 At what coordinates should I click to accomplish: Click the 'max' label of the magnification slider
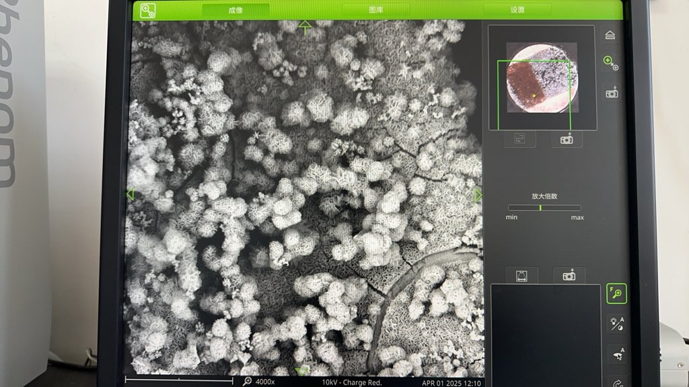click(577, 217)
